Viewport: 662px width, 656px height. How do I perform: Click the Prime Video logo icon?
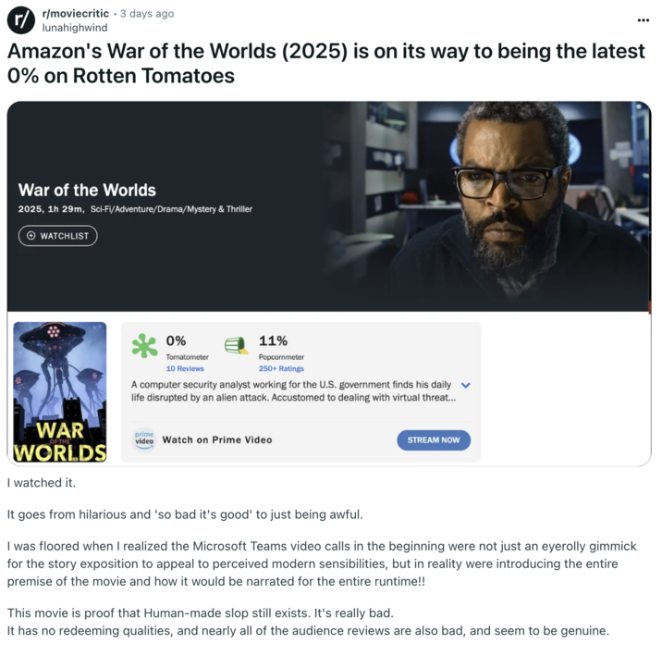[x=144, y=439]
